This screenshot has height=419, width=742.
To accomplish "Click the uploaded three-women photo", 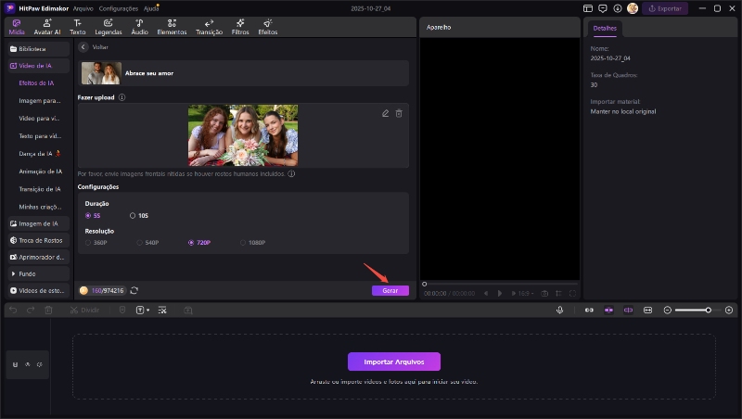I will pos(243,135).
